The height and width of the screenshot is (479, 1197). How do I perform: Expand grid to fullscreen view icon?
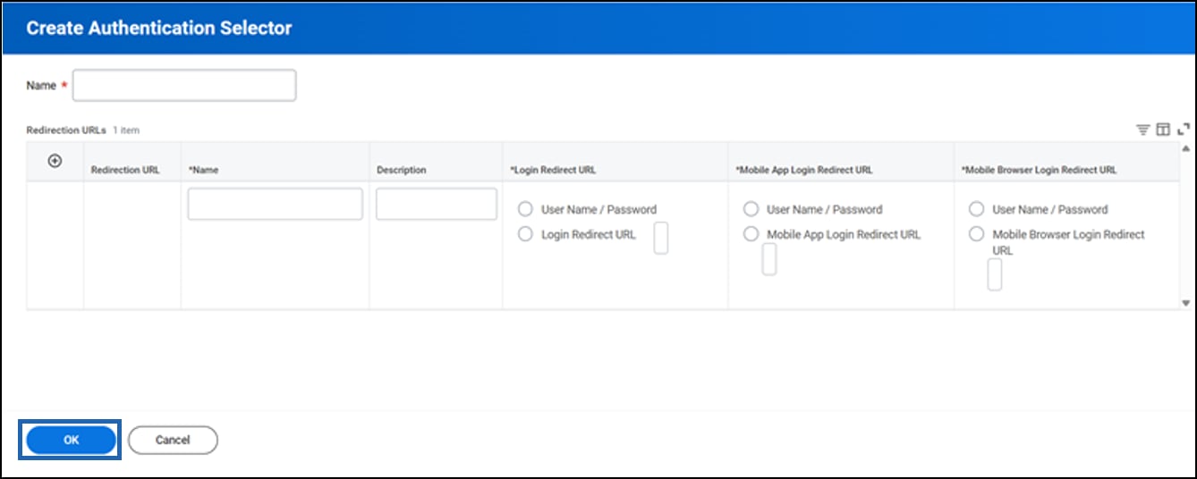(x=1184, y=130)
